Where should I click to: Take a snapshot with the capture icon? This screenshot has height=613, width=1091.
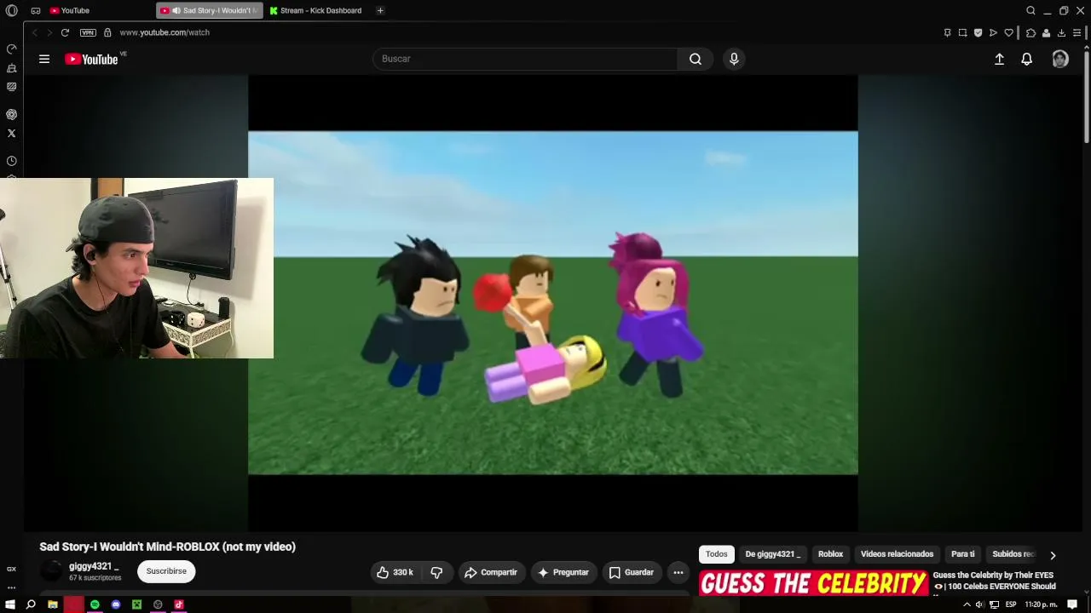pos(962,32)
